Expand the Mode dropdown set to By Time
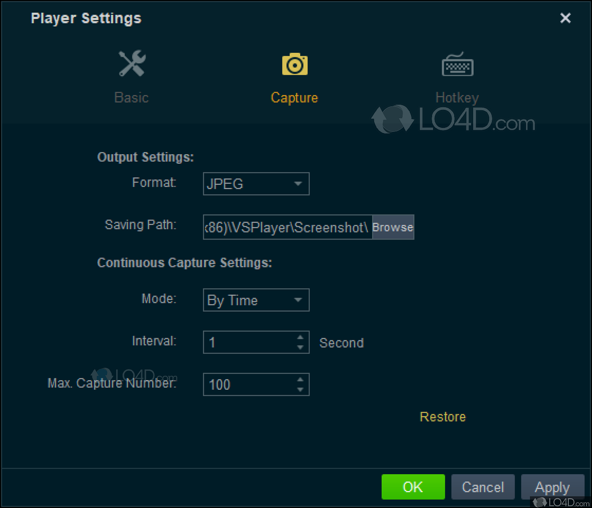This screenshot has width=592, height=508. click(x=256, y=300)
